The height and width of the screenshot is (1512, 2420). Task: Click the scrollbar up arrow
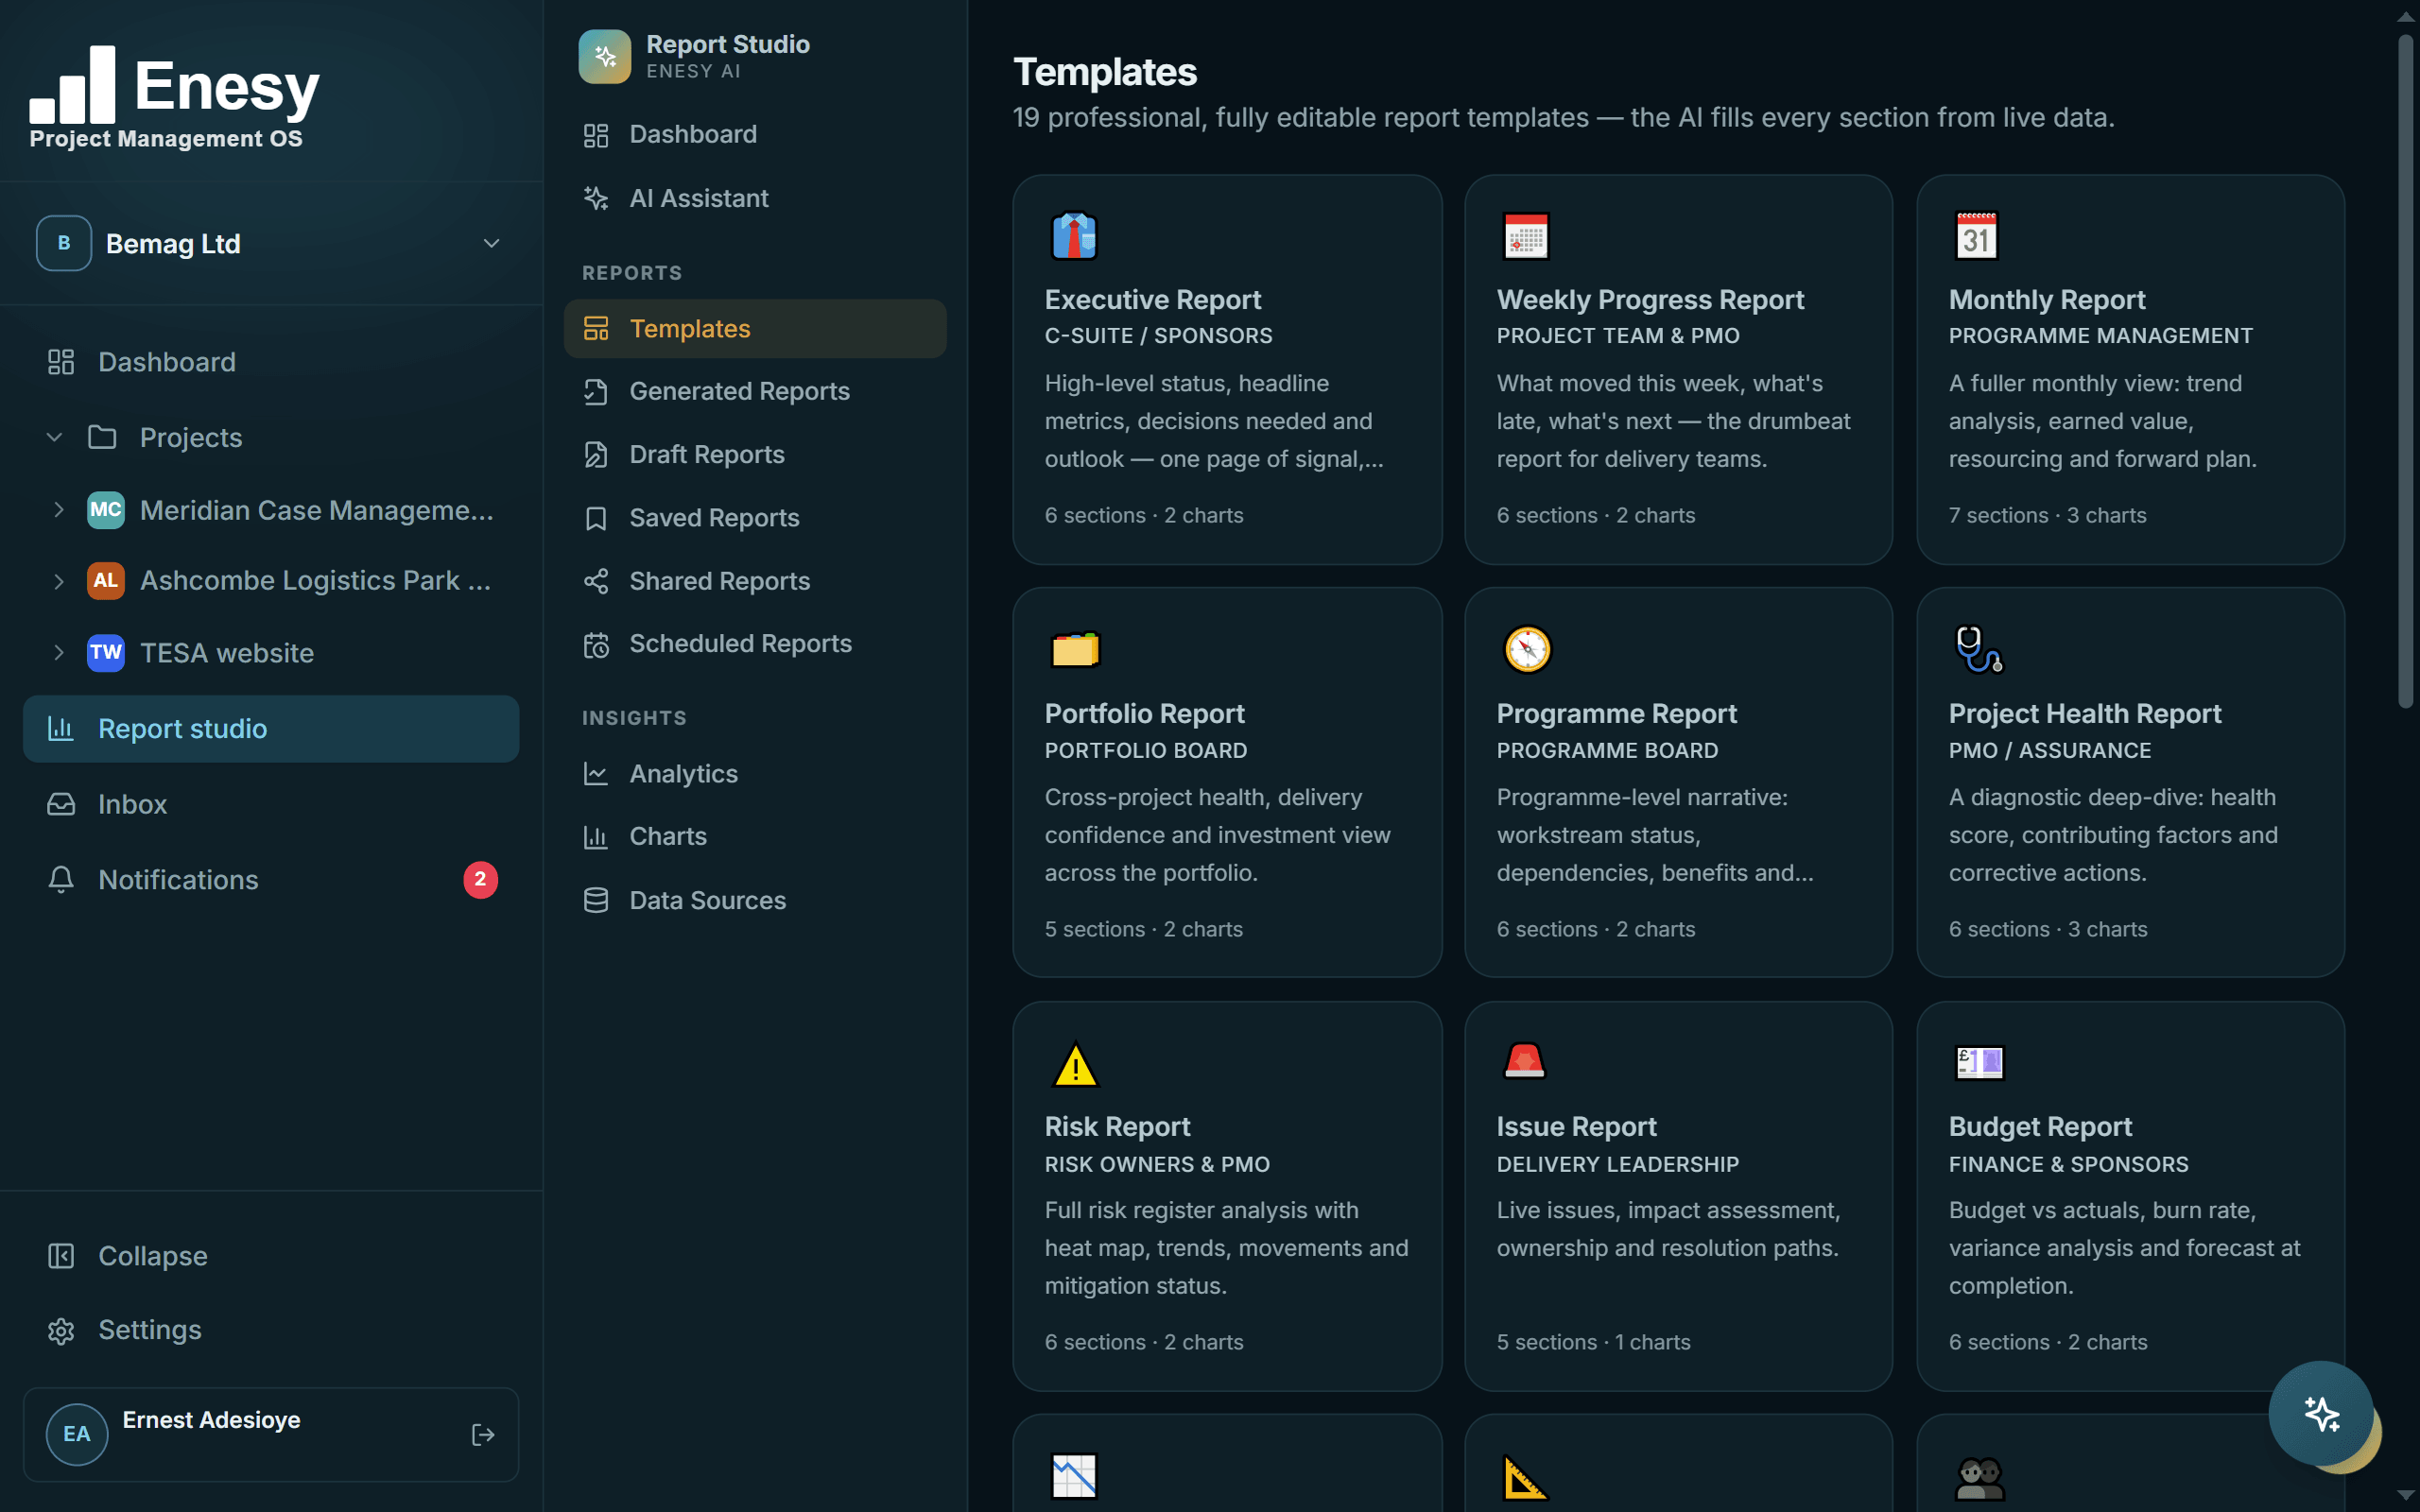(2406, 16)
